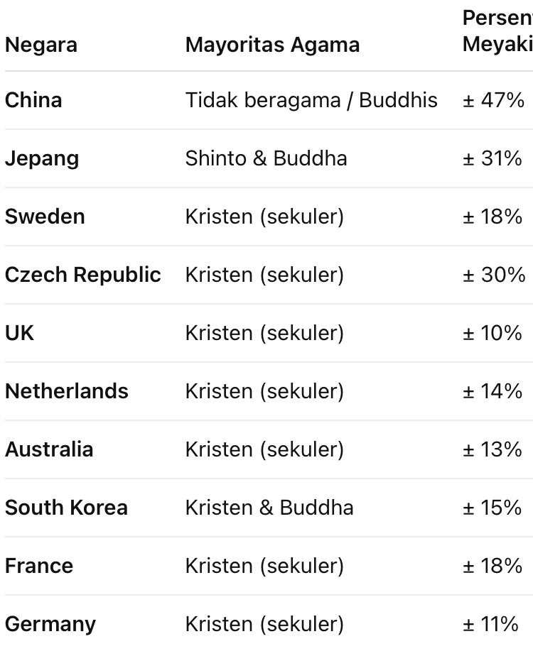Click the ± 10% percentage in UK row
Screen dimensions: 533x656
click(492, 333)
